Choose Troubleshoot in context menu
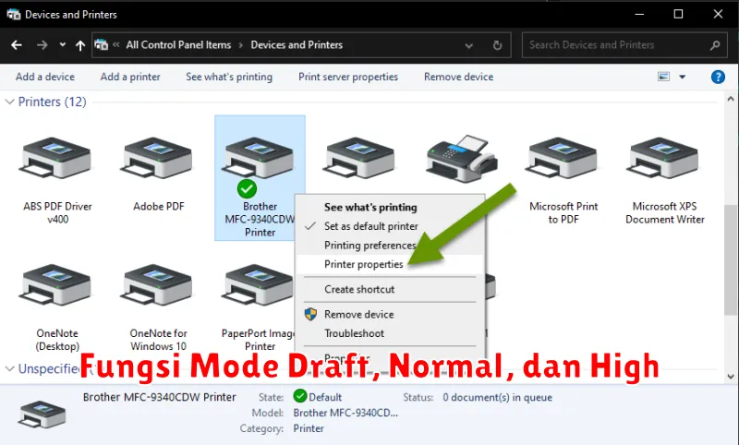739x445 pixels. (354, 333)
